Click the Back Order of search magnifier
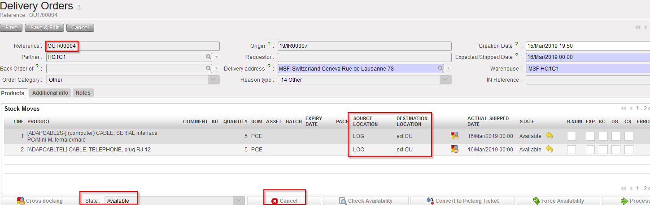 [x=208, y=68]
